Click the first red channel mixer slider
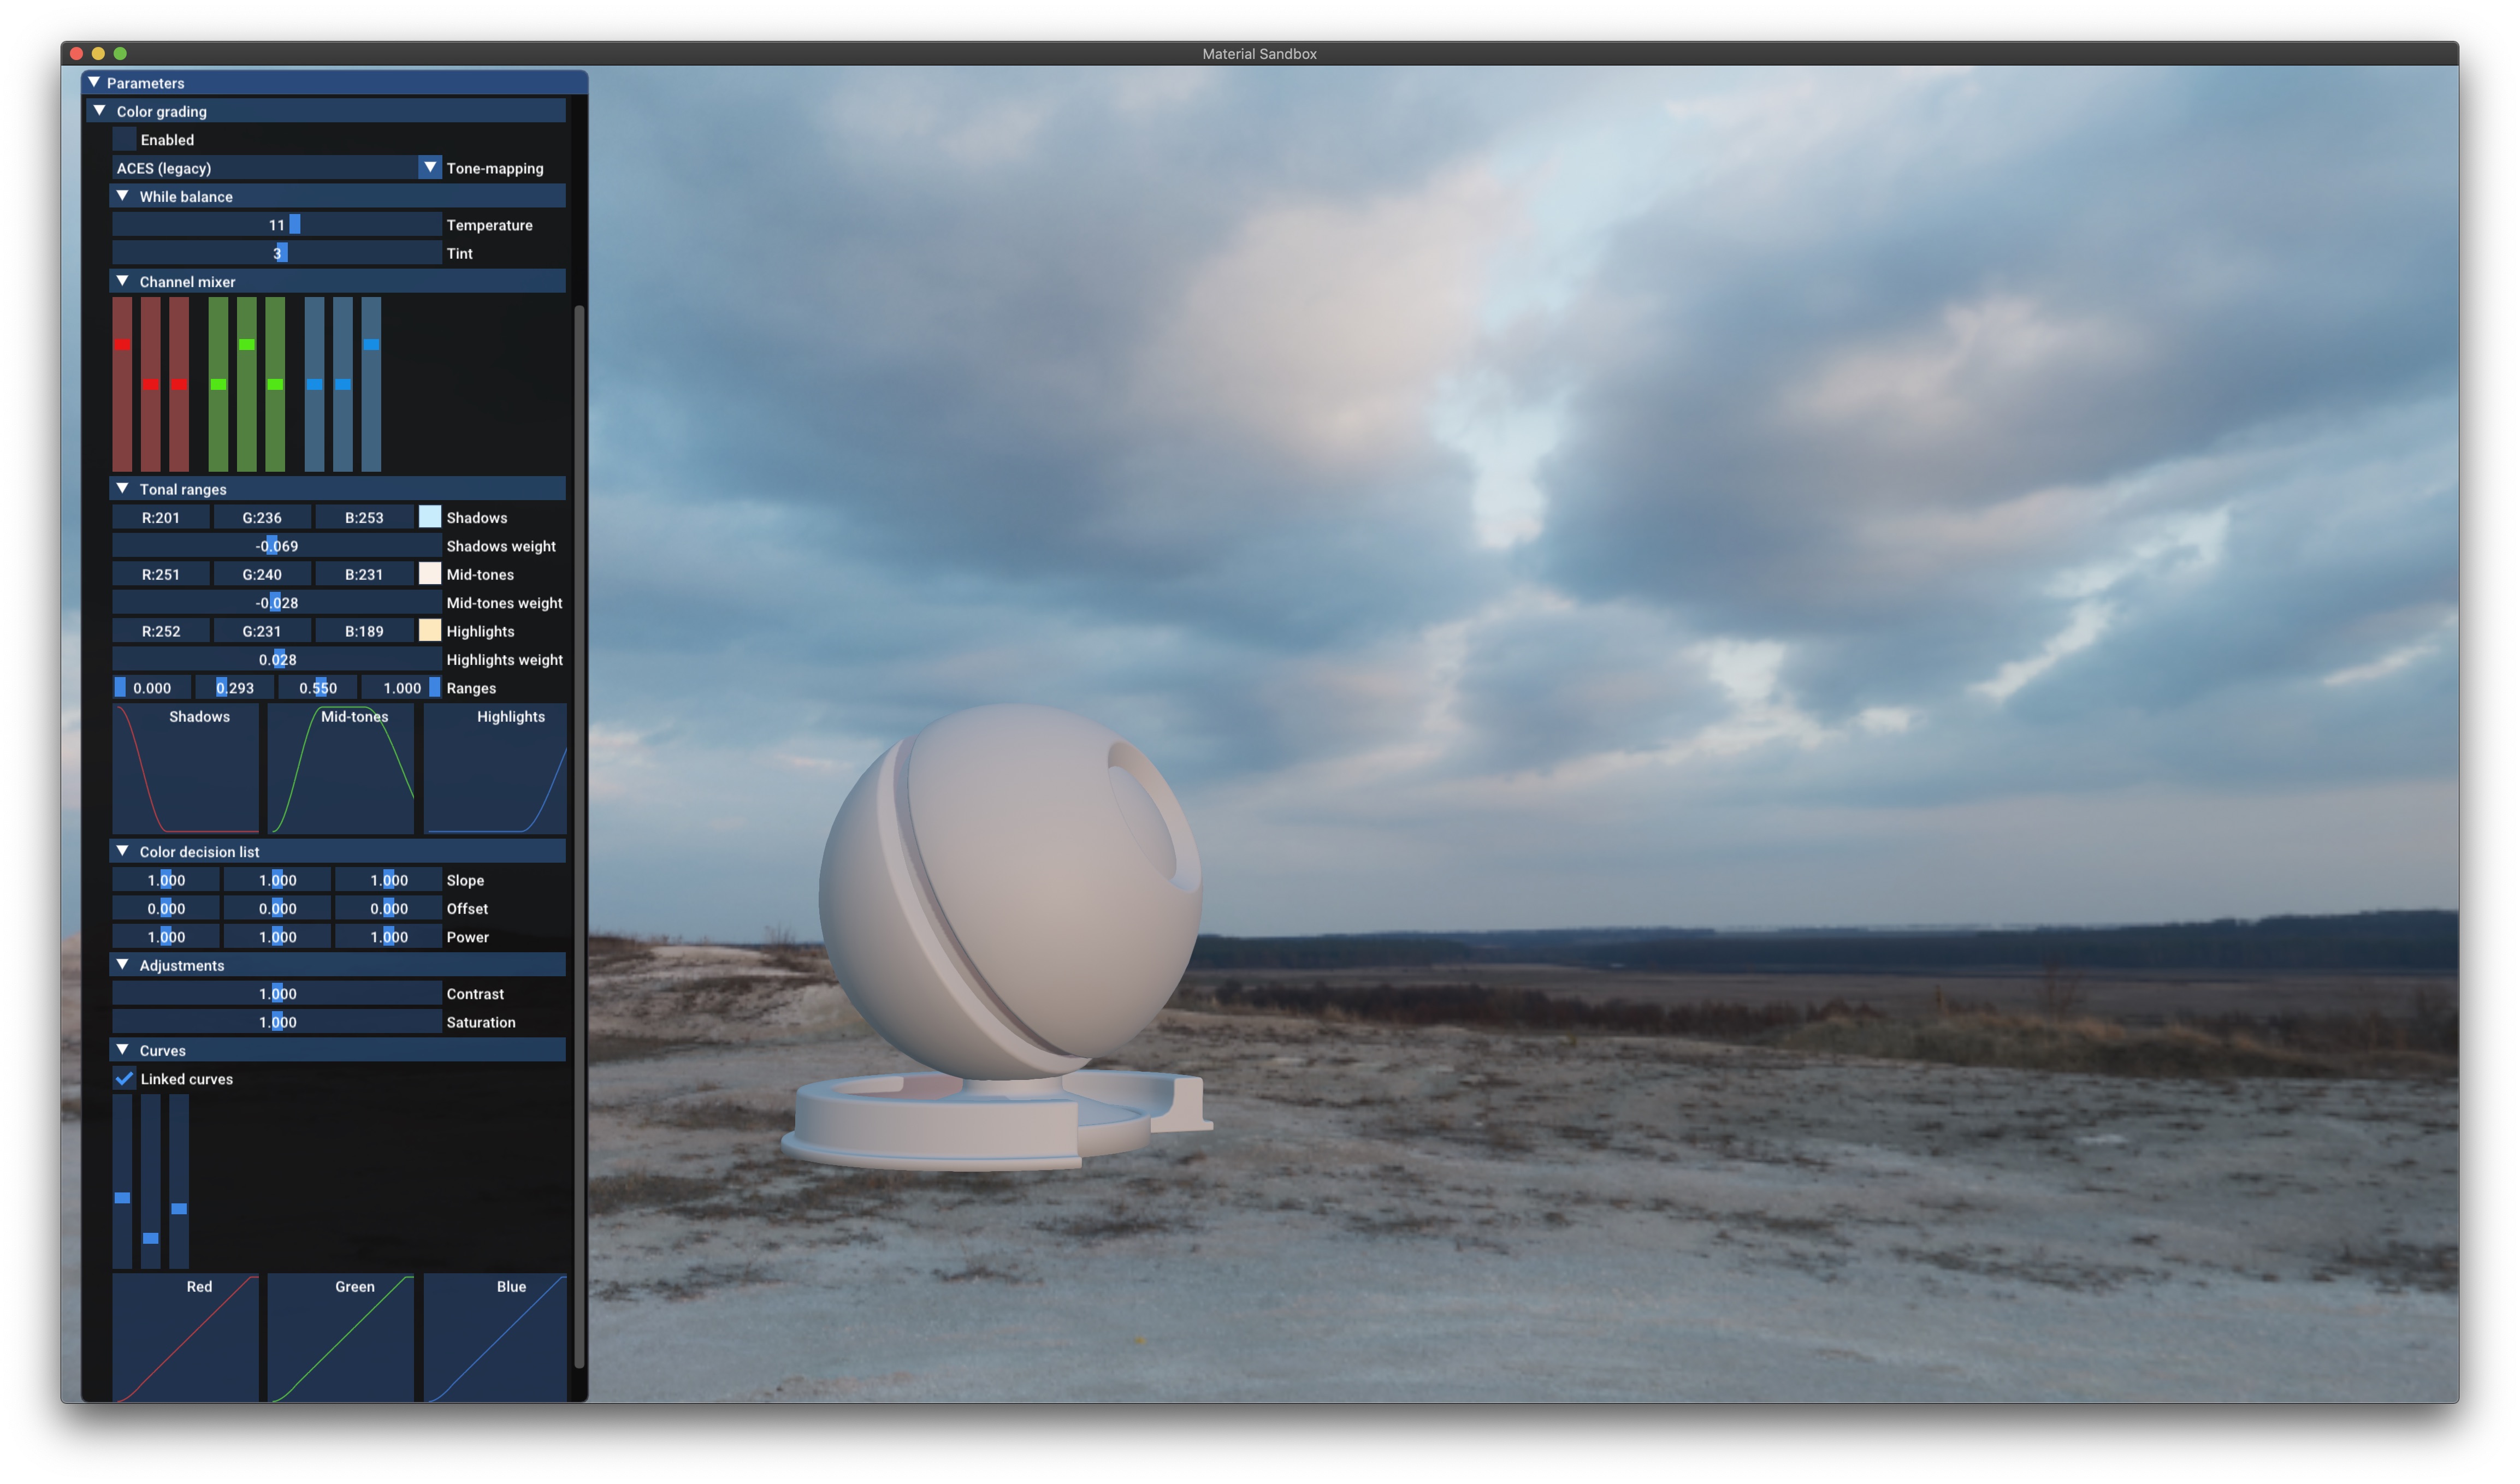 tap(122, 384)
